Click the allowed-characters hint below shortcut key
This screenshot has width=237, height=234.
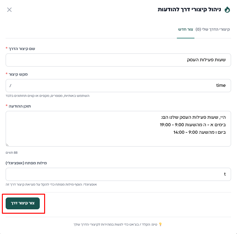[x=48, y=96]
